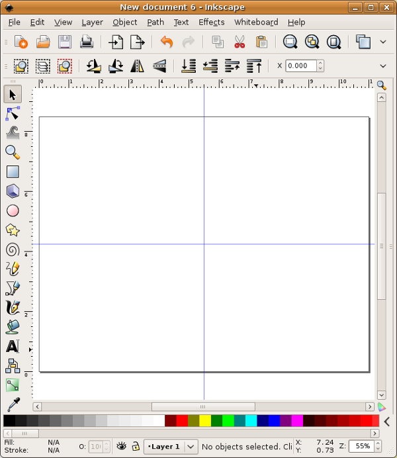The height and width of the screenshot is (458, 397).
Task: Click the Undo arrow button
Action: (167, 42)
